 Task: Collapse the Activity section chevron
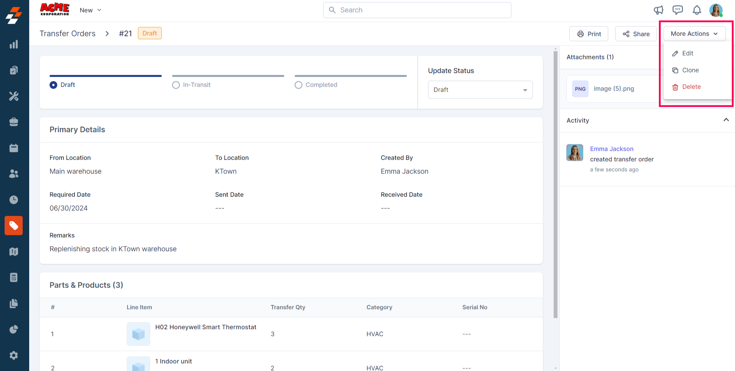click(x=726, y=120)
